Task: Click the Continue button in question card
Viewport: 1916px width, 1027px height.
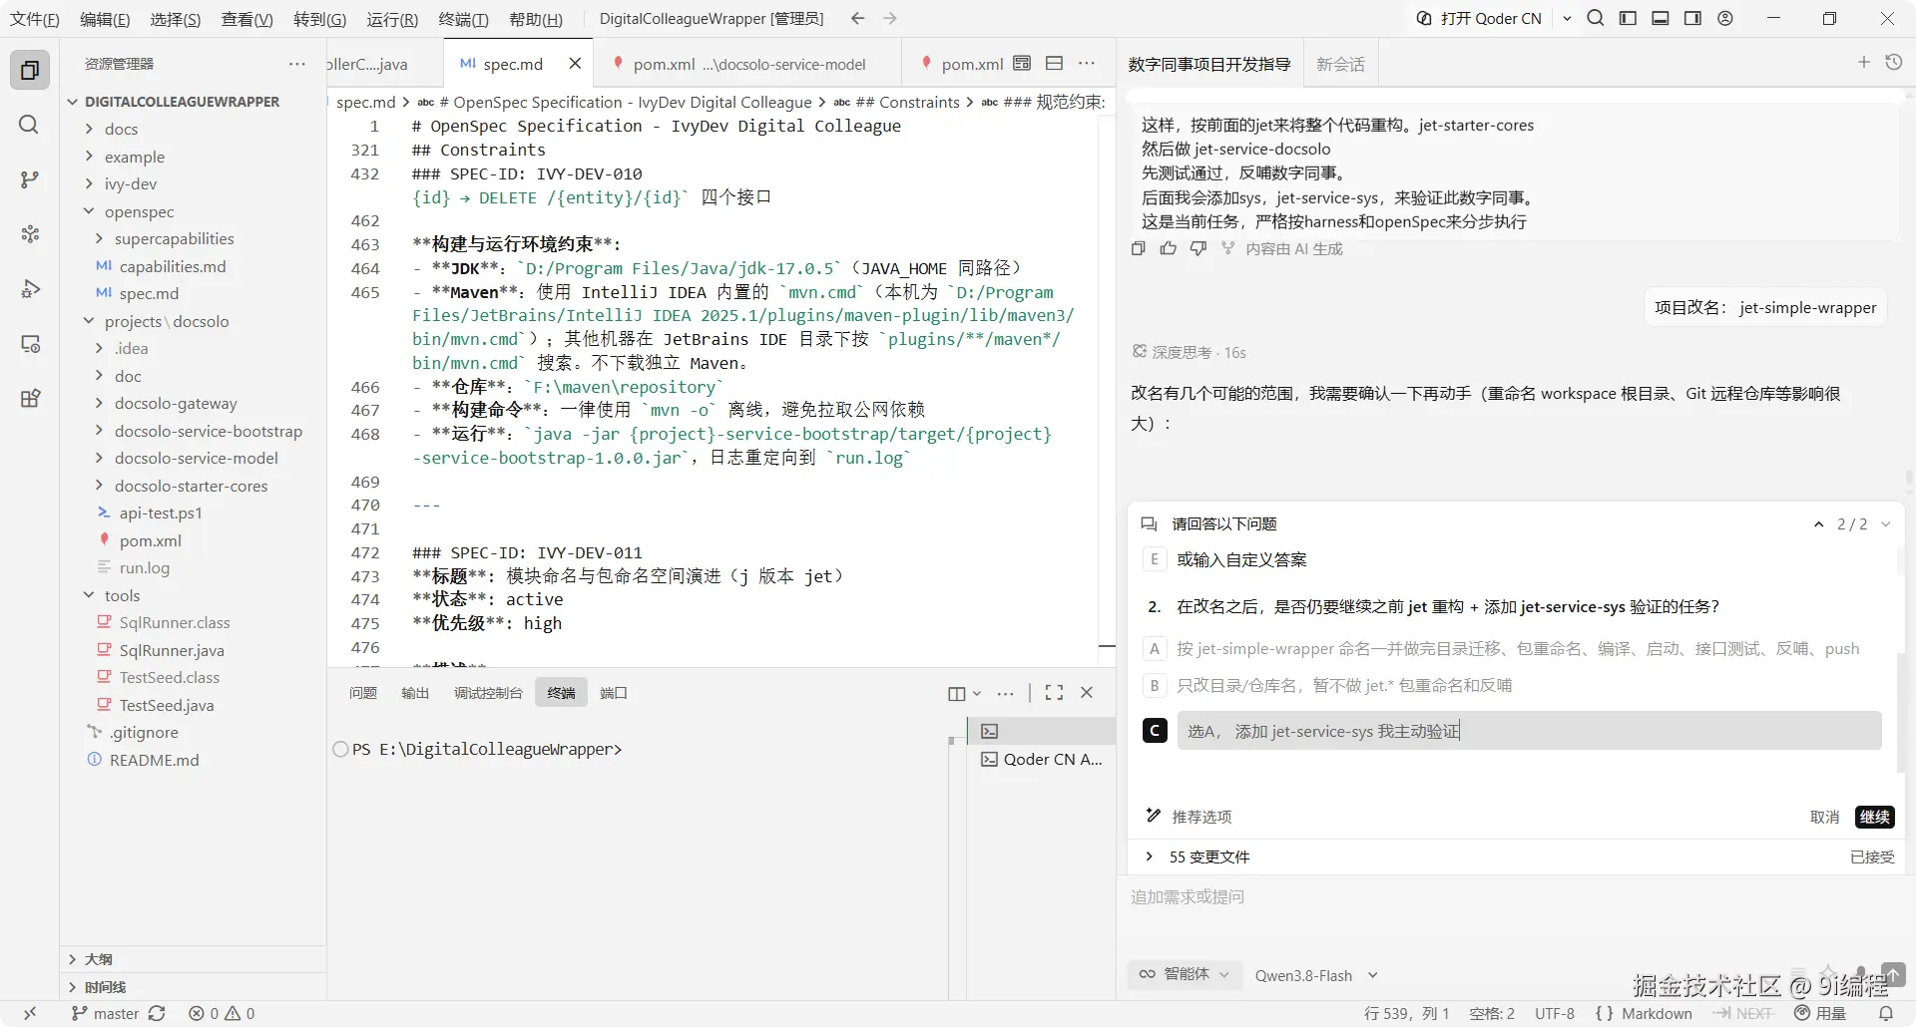Action: (x=1874, y=817)
